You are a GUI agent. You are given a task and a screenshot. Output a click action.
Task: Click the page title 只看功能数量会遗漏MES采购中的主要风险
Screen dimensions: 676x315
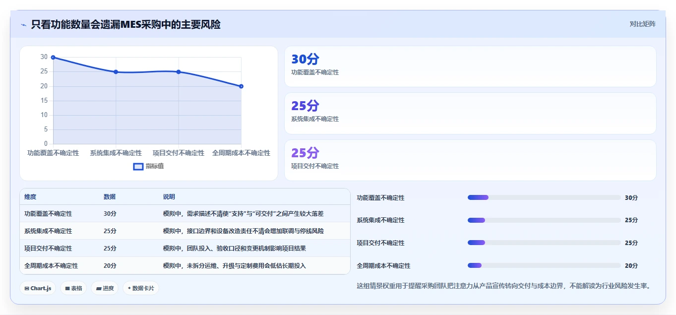pos(125,24)
